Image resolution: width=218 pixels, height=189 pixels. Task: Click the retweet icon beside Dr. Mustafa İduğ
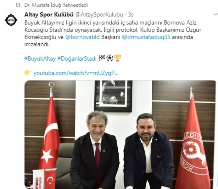coord(18,5)
